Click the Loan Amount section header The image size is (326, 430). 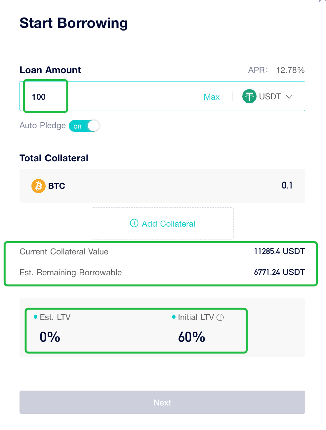click(50, 70)
